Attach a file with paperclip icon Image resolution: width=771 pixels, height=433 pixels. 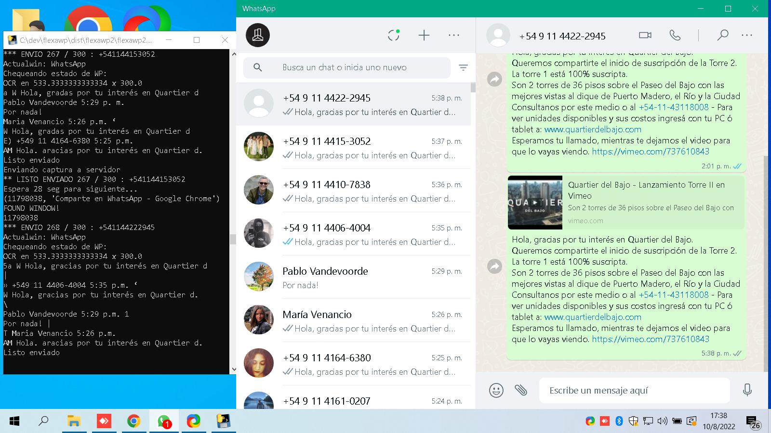coord(521,390)
